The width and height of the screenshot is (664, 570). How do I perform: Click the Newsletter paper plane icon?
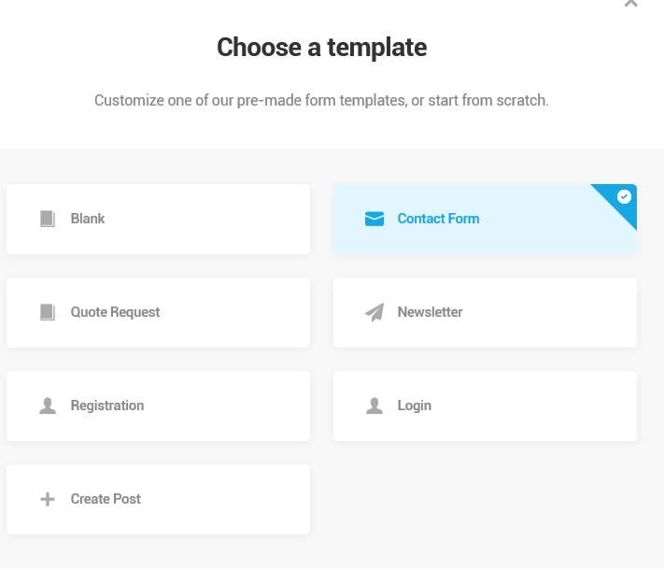pos(374,312)
